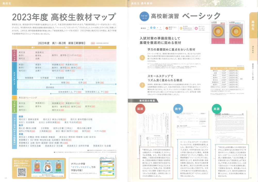
Task: Open the 数学B・C book cover image
Action: [x=236, y=32]
